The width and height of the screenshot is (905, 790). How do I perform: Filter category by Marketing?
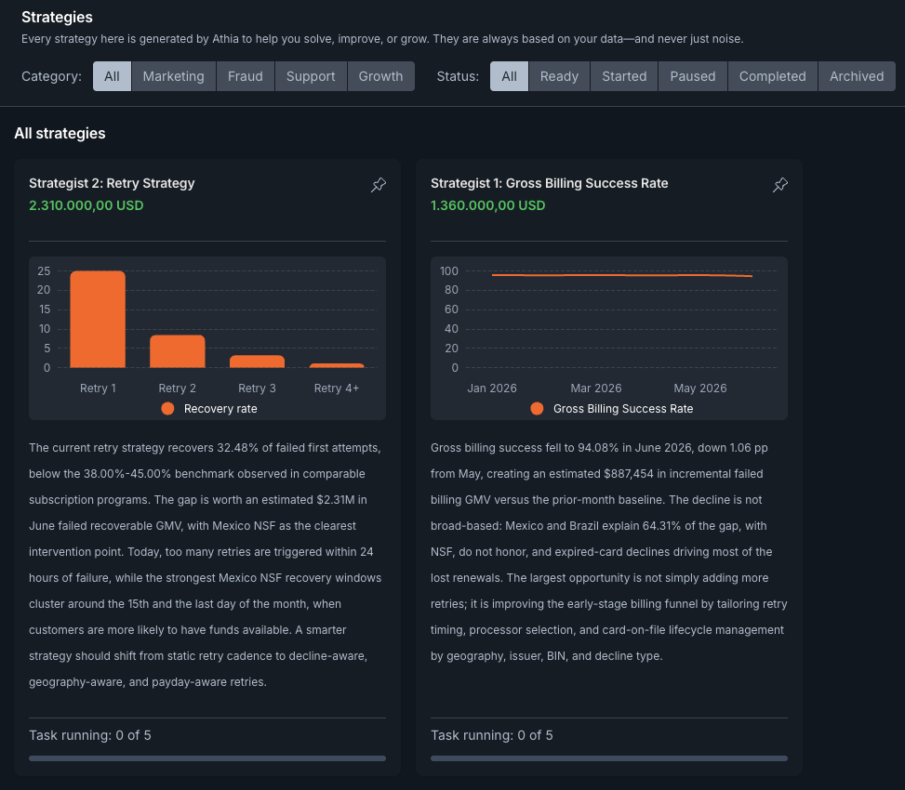coord(174,76)
